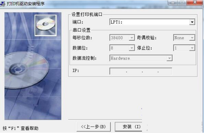Image resolution: width=204 pixels, height=133 pixels.
Task: Click the 数据位: label
Action: 80,48
